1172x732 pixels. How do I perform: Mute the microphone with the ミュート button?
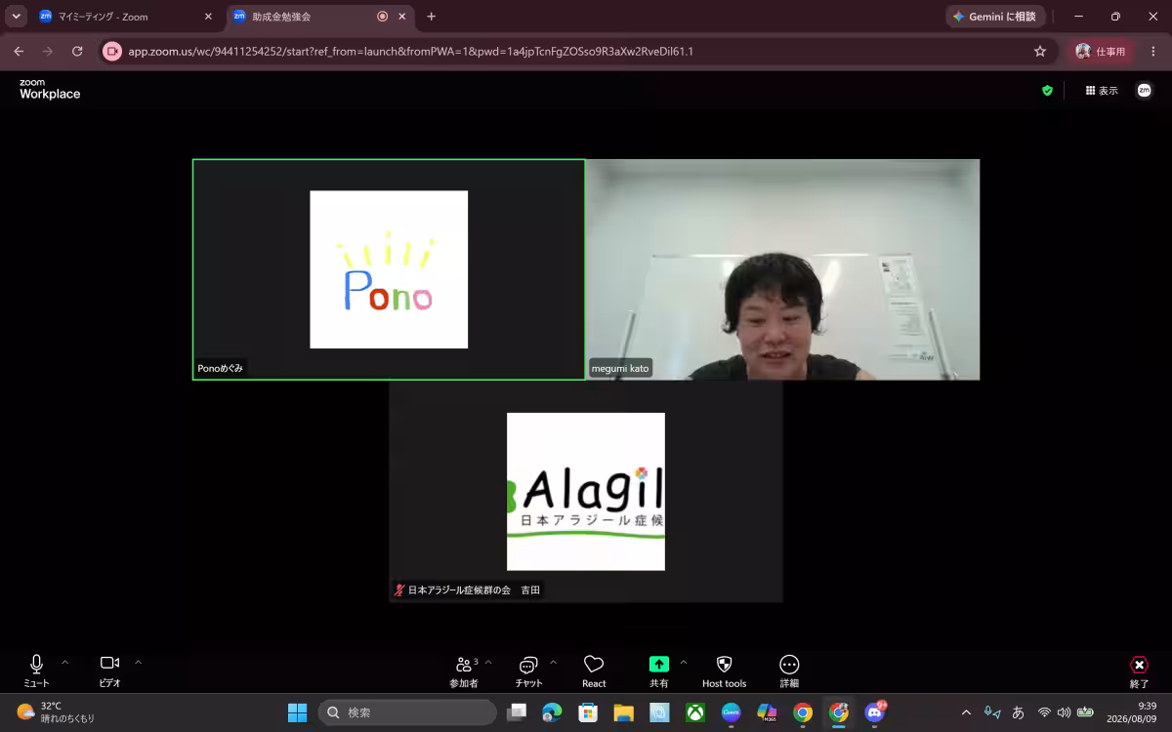[x=36, y=671]
